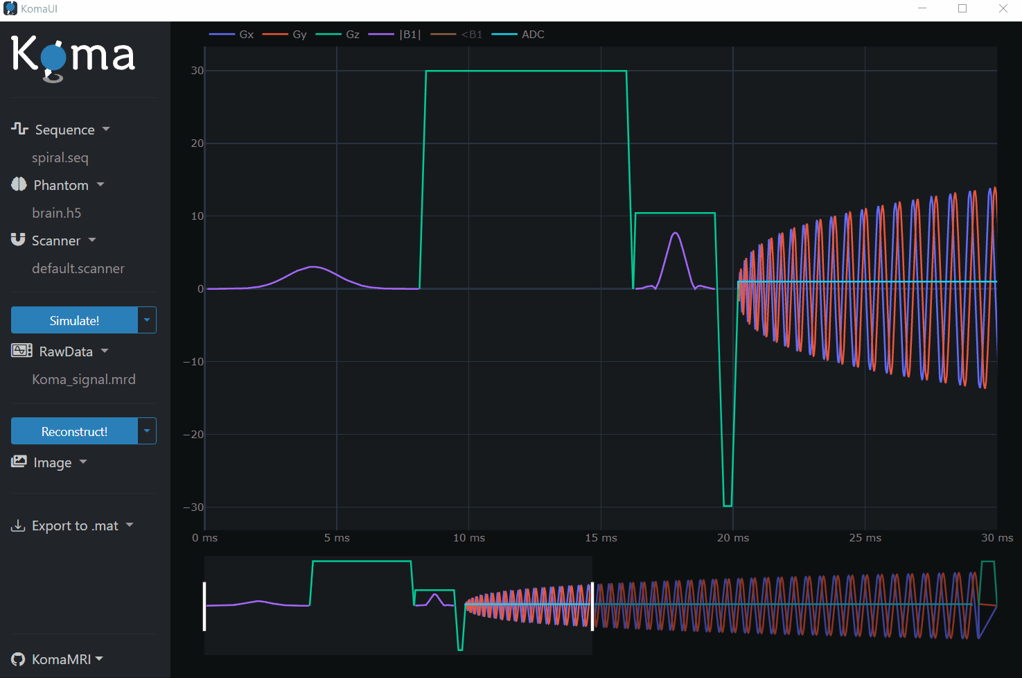Screen dimensions: 1022x678
Task: Open the Reconstruct! split dropdown arrow
Action: [147, 431]
